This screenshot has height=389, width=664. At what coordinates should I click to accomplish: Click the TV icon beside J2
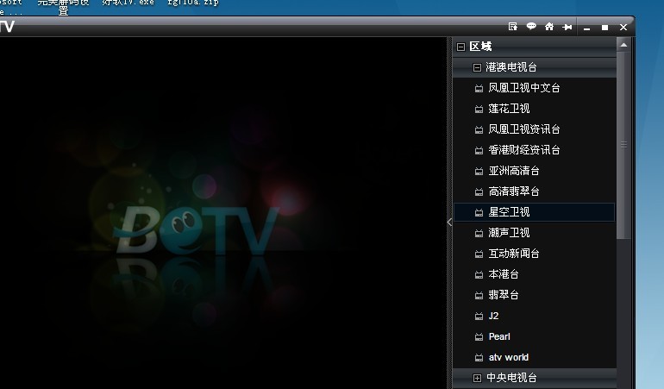[x=479, y=316]
